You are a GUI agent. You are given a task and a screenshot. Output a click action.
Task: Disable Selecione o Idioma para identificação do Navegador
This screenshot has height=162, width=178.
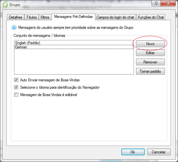tap(16, 87)
